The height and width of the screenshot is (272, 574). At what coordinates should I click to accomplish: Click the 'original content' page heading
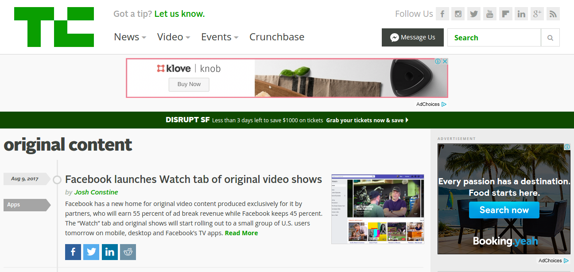[68, 145]
